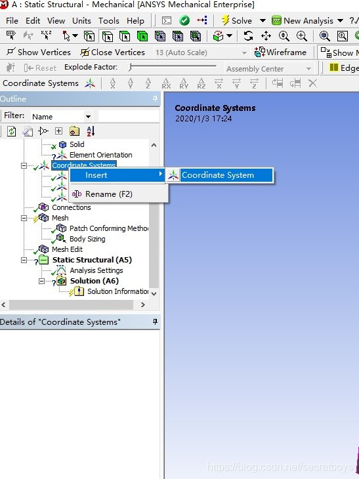The image size is (359, 479).
Task: Toggle Show Vertices
Action: 39,52
